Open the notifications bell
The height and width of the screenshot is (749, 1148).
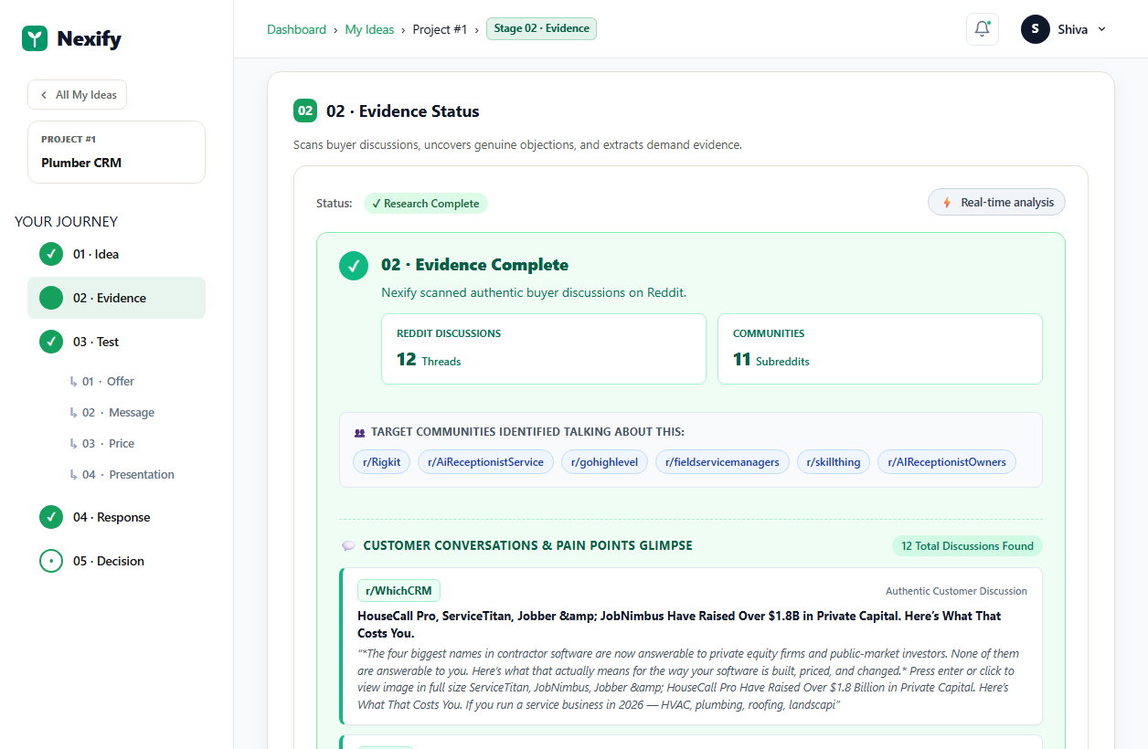[983, 29]
